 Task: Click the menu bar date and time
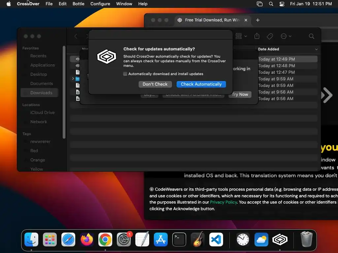click(311, 4)
